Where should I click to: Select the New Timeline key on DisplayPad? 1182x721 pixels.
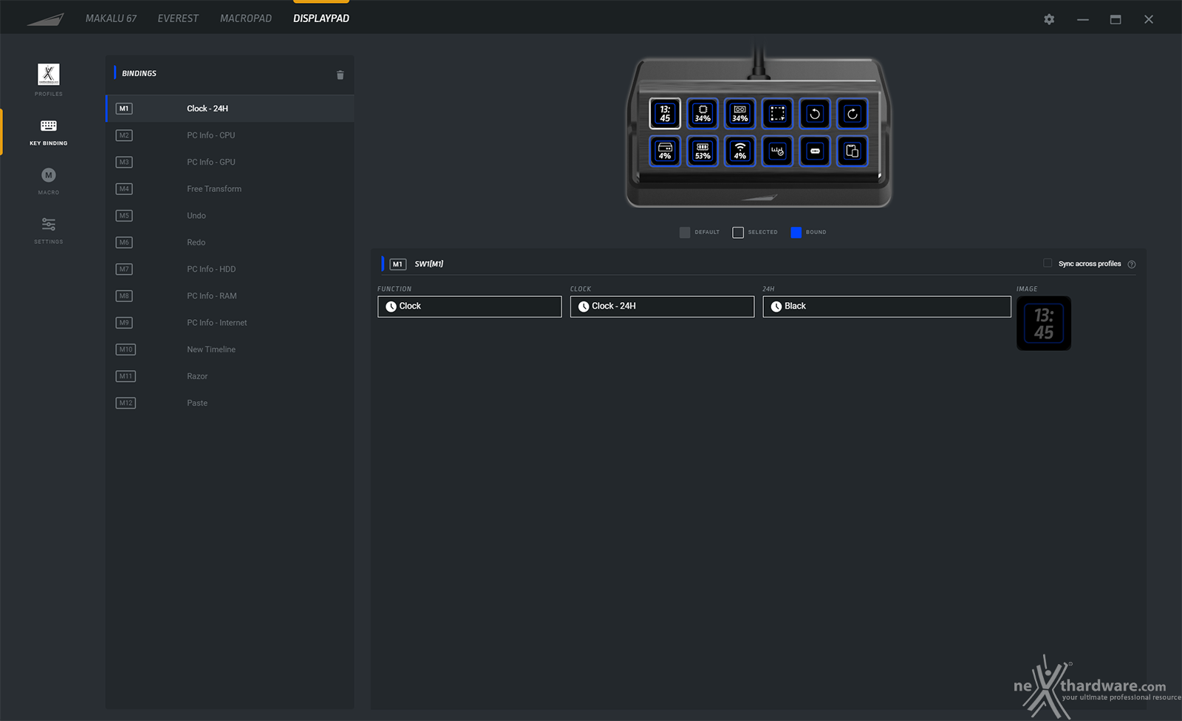click(777, 151)
